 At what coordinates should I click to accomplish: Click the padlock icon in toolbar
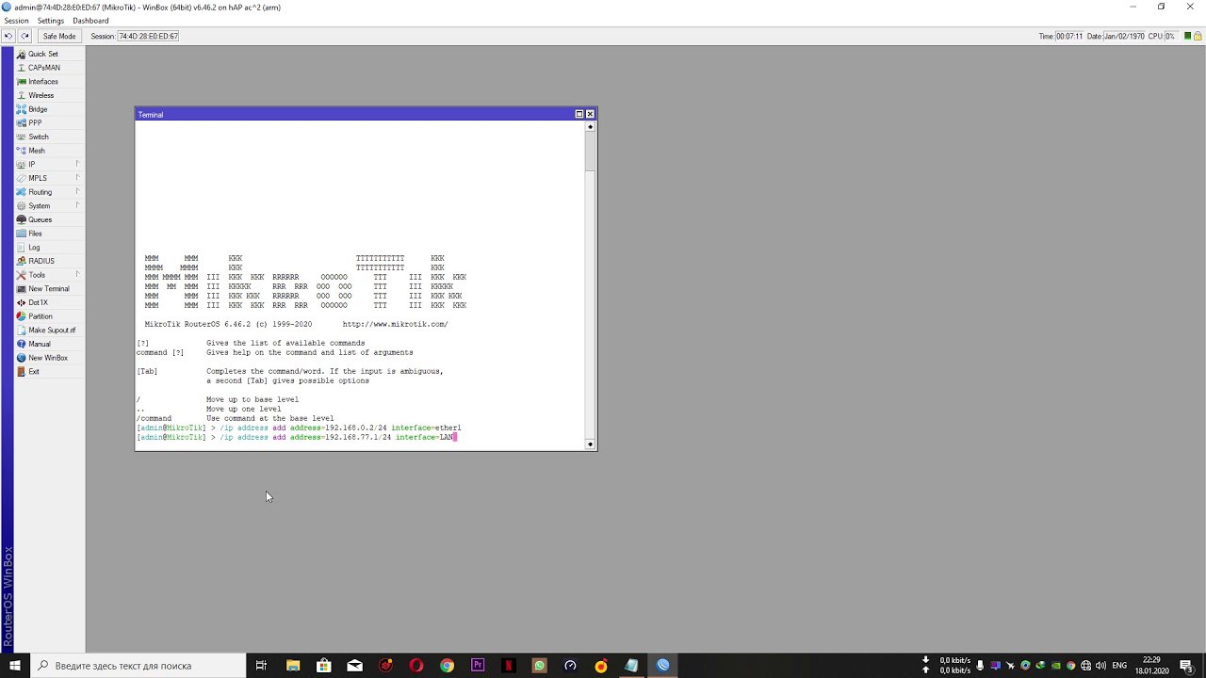pos(1198,36)
